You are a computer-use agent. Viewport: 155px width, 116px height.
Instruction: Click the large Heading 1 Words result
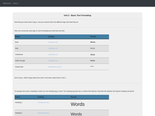tap(77, 104)
